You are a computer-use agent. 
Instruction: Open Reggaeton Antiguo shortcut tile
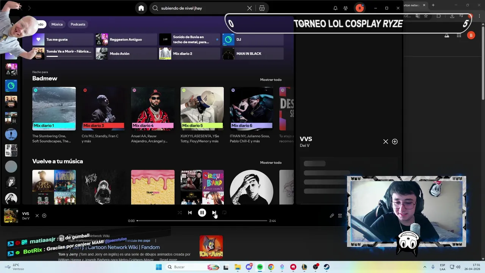pyautogui.click(x=126, y=39)
